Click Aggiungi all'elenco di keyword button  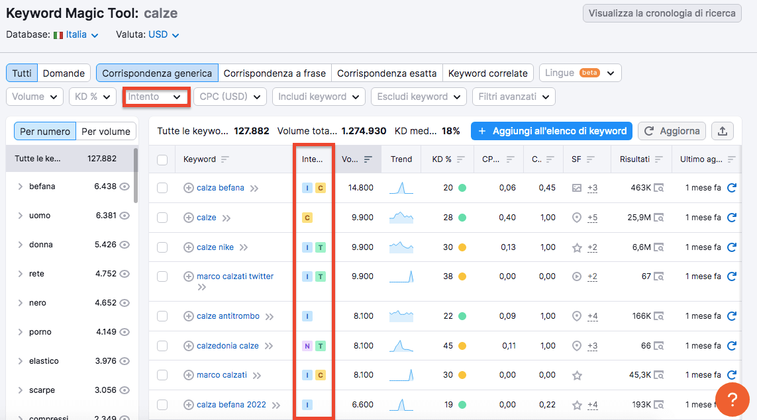(551, 131)
